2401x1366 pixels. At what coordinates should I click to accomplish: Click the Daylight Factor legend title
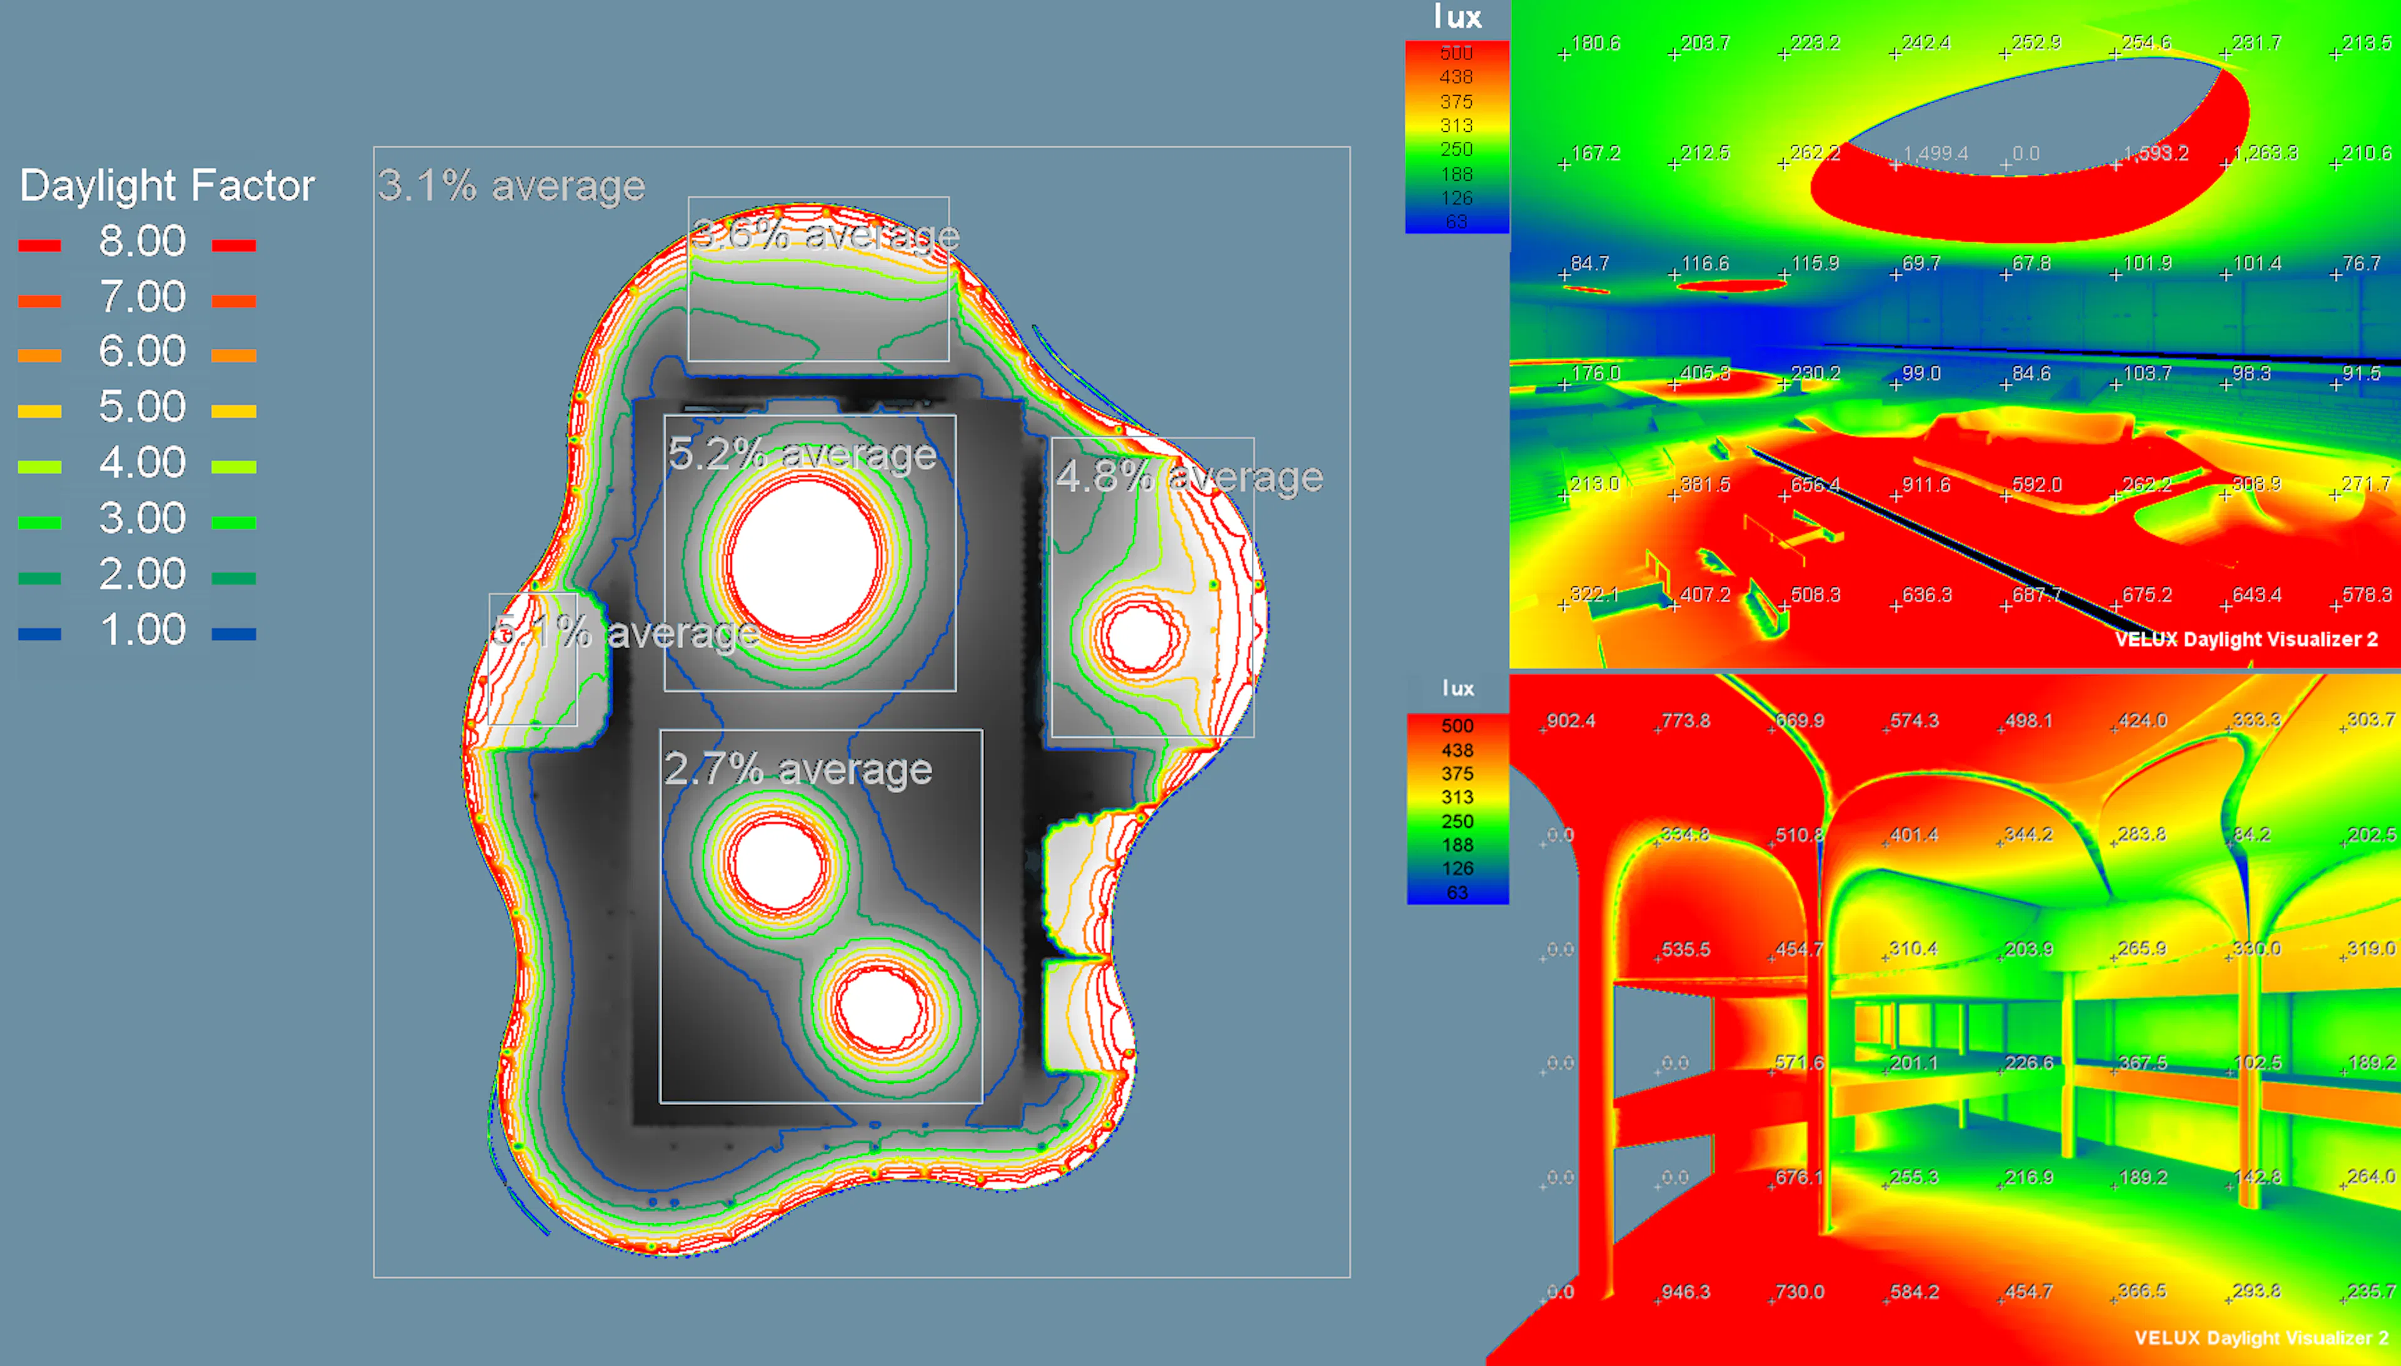point(167,186)
